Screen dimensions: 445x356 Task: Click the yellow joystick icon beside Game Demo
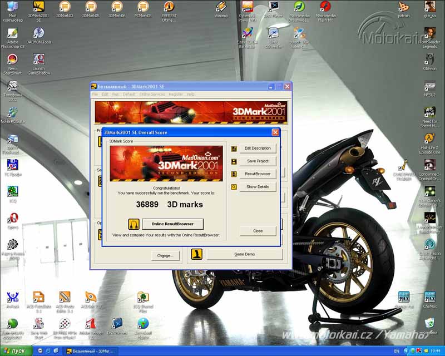click(197, 254)
